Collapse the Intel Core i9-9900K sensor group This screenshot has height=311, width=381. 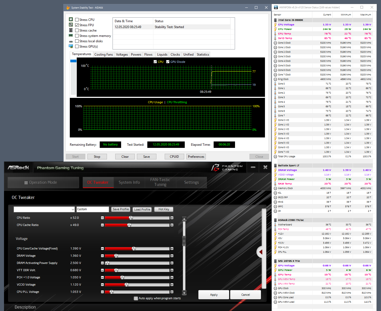pyautogui.click(x=275, y=20)
